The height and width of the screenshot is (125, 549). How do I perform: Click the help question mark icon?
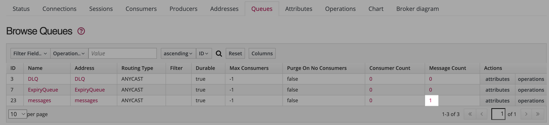[81, 31]
